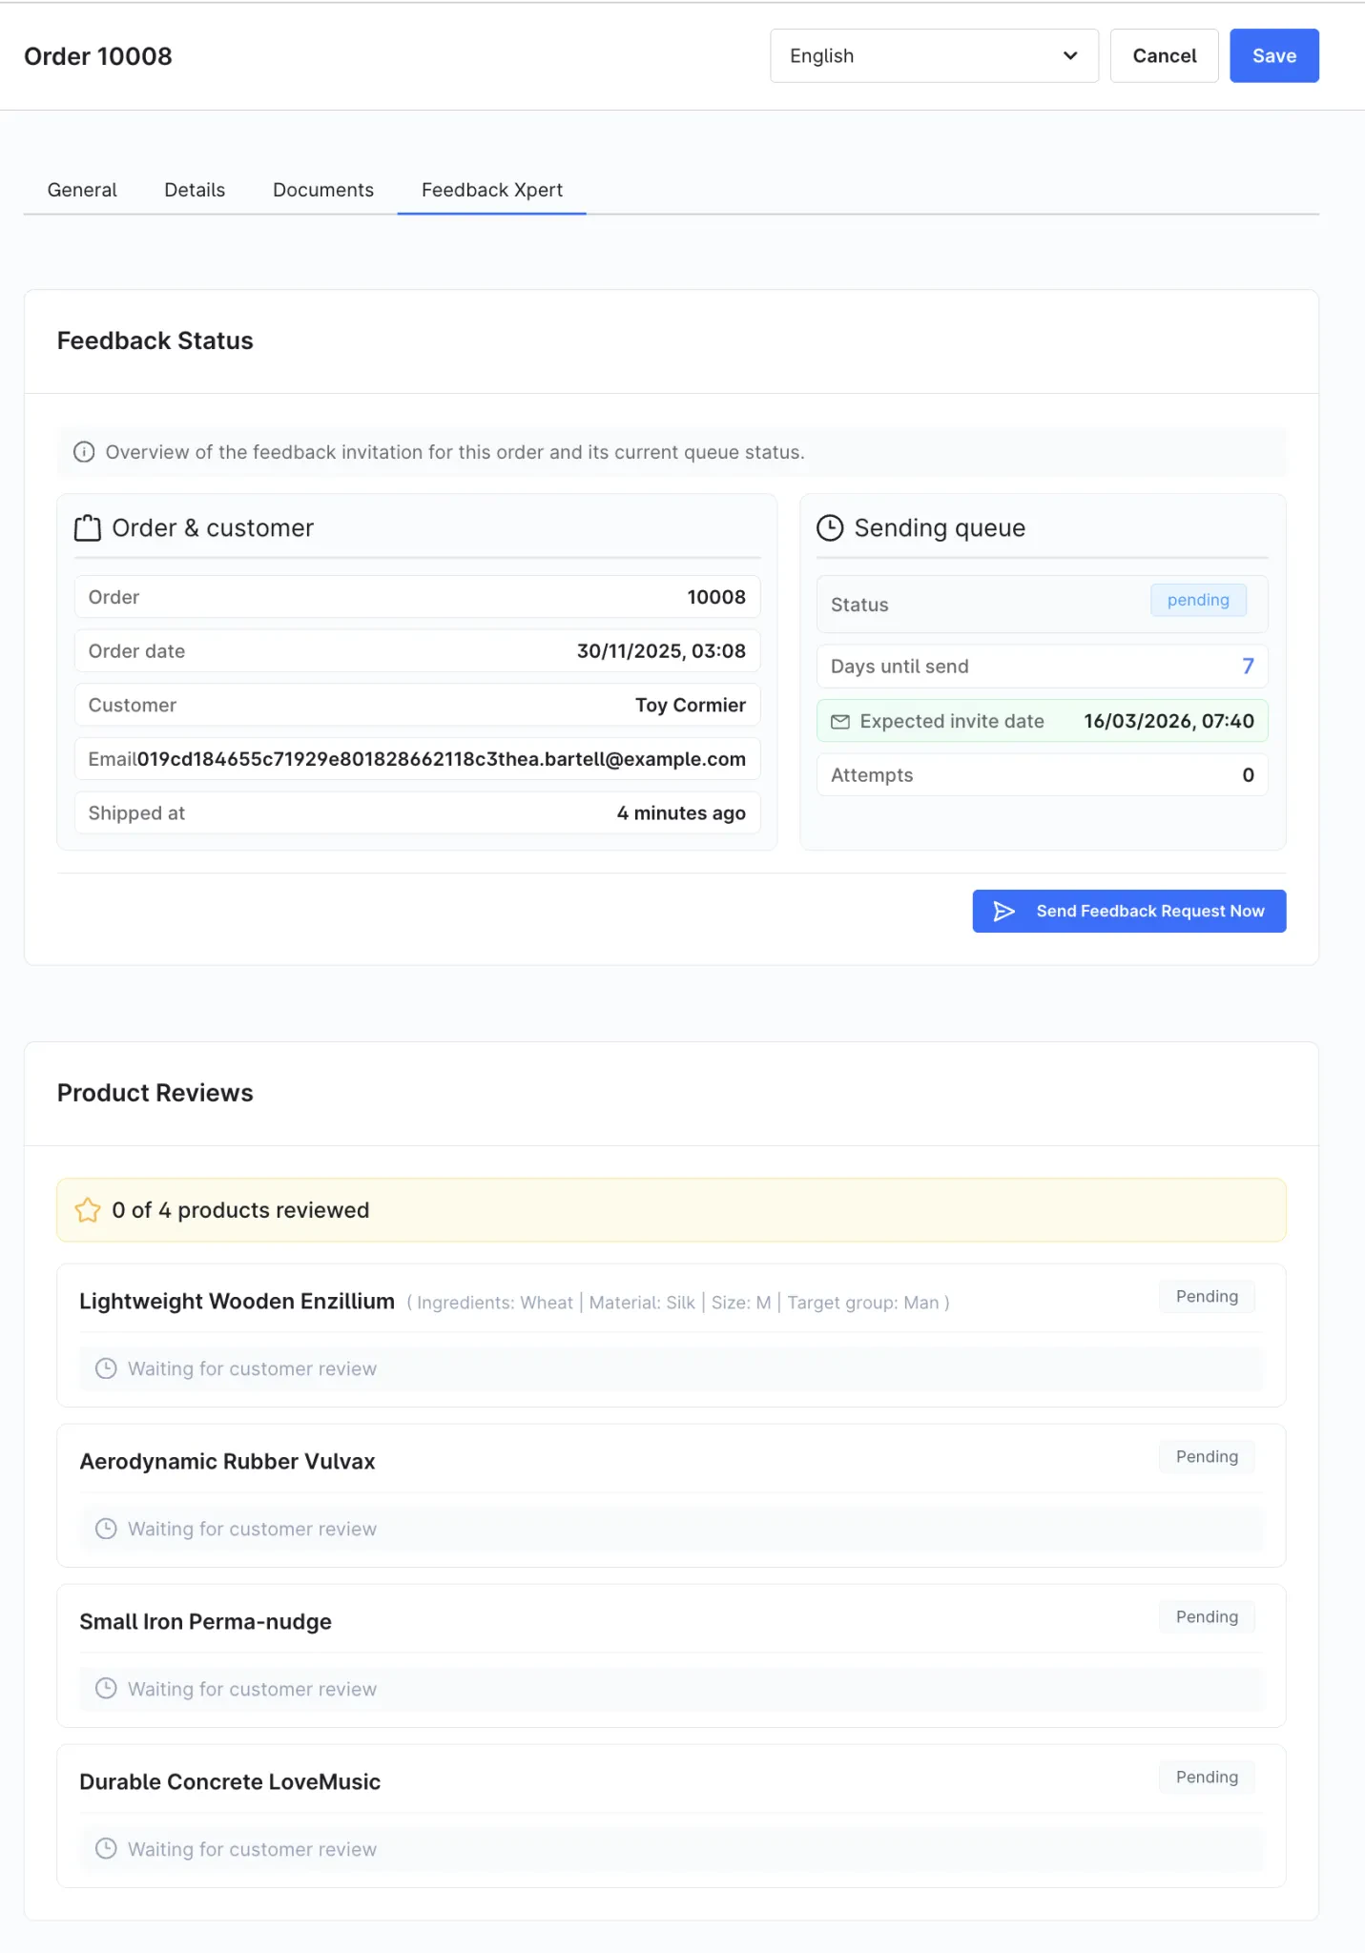This screenshot has width=1365, height=1953.
Task: Click the clock icon next to Sending queue
Action: point(830,528)
